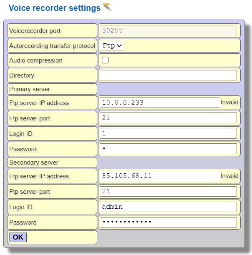Click the secondary Ftp server IP address field
The width and height of the screenshot is (252, 255).
[159, 176]
